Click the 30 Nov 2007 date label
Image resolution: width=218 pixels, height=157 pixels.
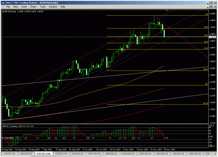pos(170,149)
